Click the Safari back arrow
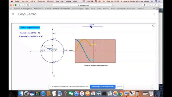 pyautogui.click(x=19, y=5)
